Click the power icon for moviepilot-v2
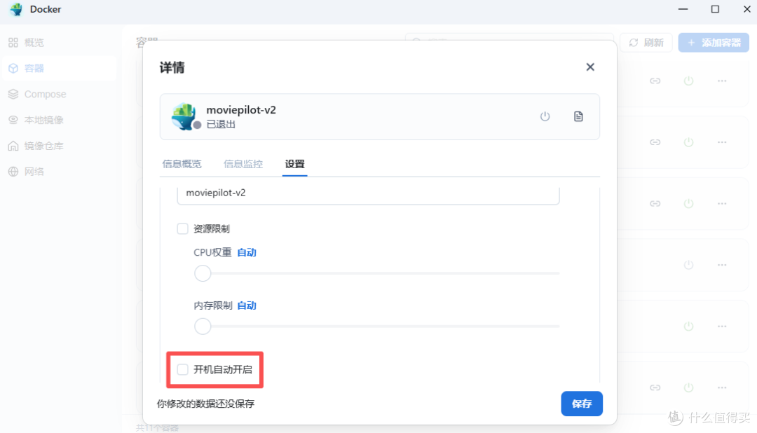 (x=545, y=116)
